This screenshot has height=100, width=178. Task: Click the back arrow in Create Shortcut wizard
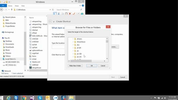point(50,21)
